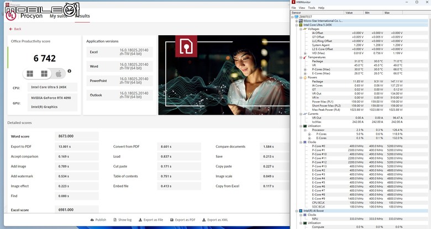Collapse the Z890TEST root node

click(292, 17)
